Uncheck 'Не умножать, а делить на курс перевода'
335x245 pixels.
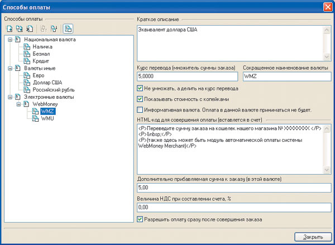click(140, 88)
